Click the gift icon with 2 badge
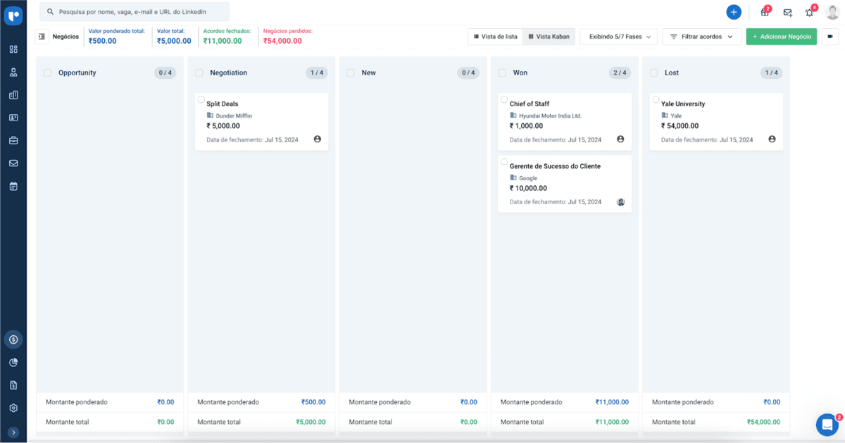Image resolution: width=845 pixels, height=443 pixels. click(765, 11)
